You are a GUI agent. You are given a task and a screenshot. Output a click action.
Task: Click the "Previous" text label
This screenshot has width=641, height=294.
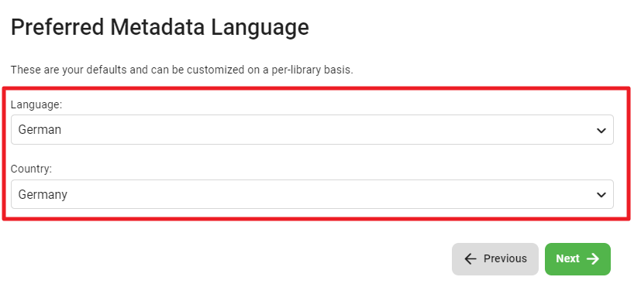[505, 259]
